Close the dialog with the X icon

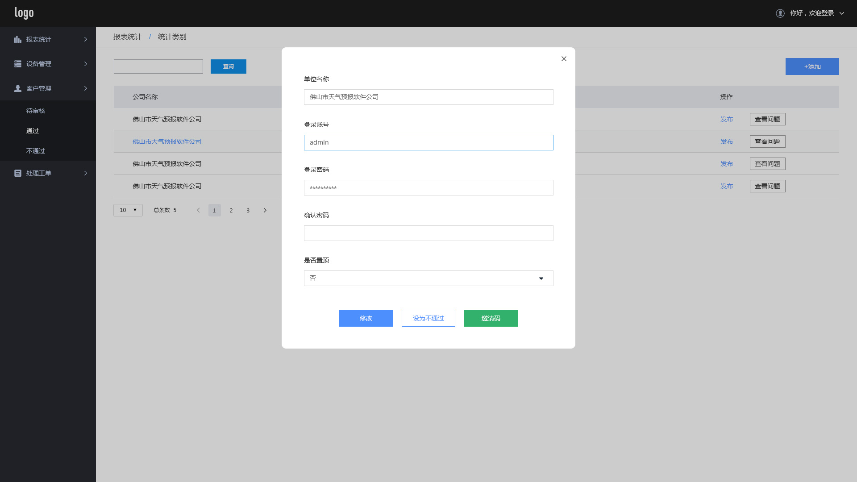tap(564, 59)
